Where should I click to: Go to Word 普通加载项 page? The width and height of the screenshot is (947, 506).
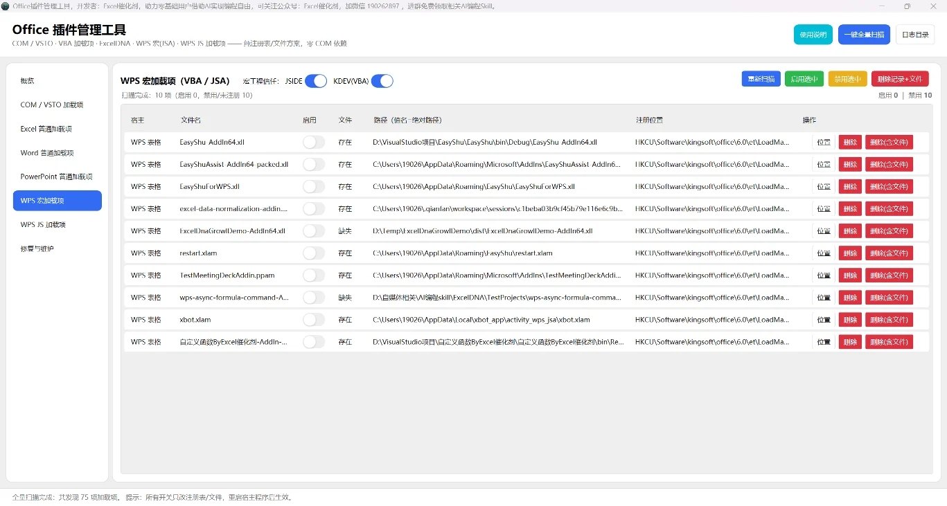point(57,152)
